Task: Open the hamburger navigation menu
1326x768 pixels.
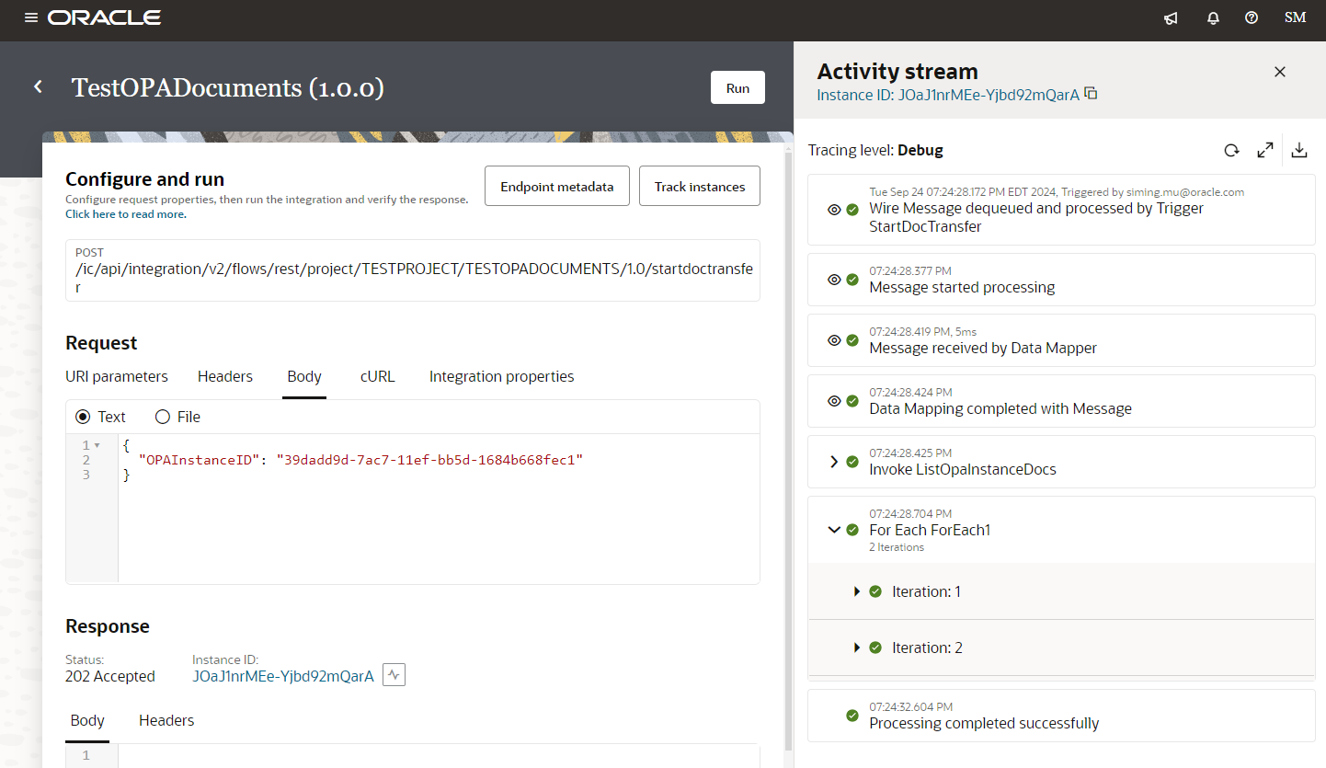Action: [x=31, y=17]
